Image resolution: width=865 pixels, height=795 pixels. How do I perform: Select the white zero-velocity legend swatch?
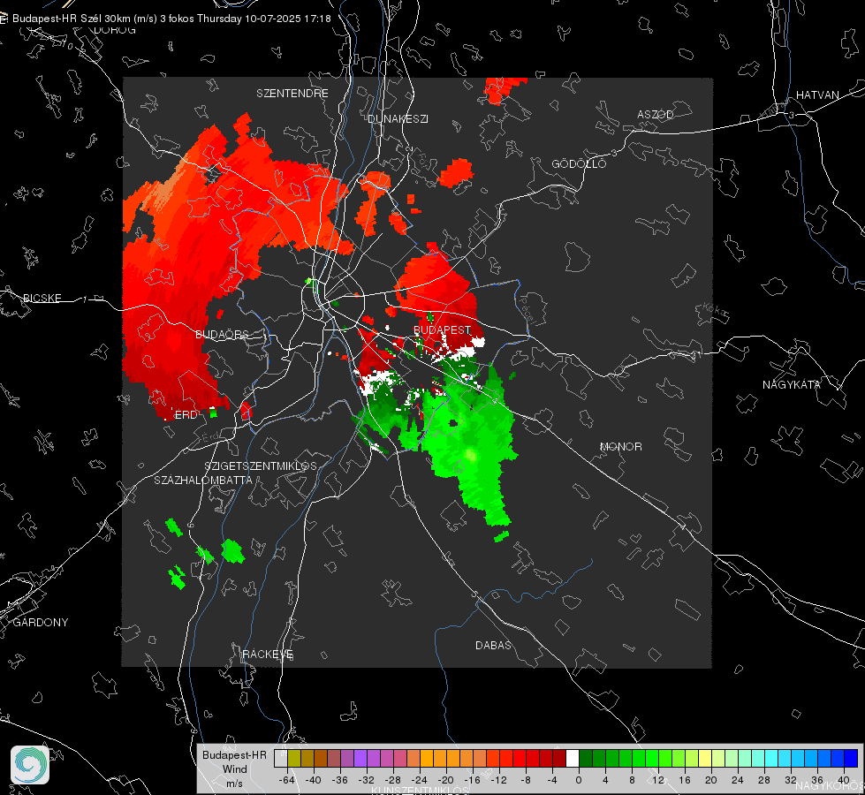[572, 758]
